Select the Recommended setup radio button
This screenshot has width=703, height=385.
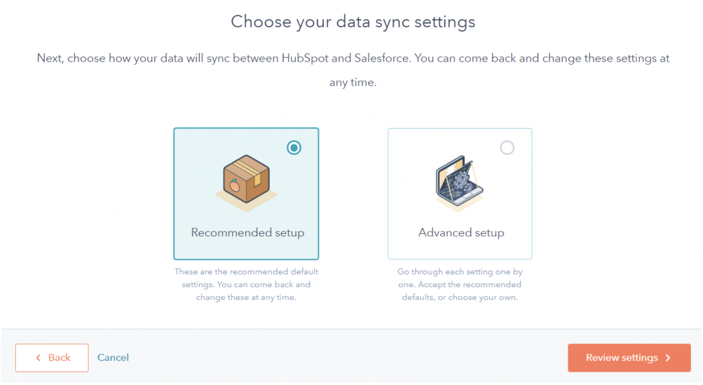(294, 148)
